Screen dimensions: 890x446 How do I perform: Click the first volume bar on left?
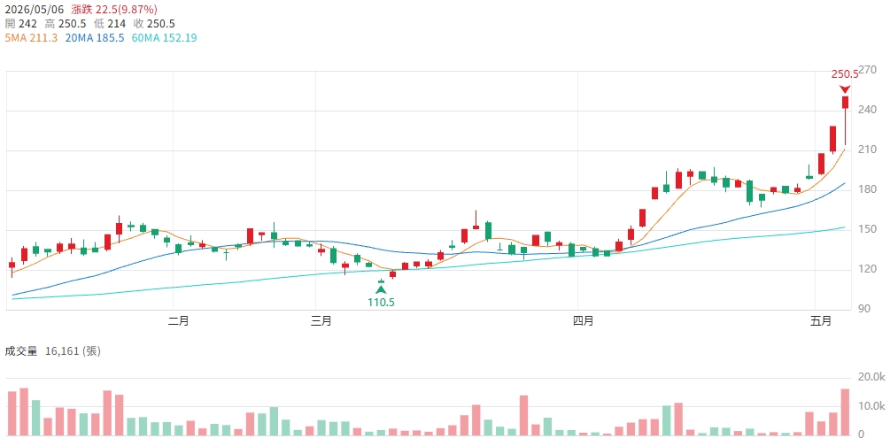coord(12,413)
